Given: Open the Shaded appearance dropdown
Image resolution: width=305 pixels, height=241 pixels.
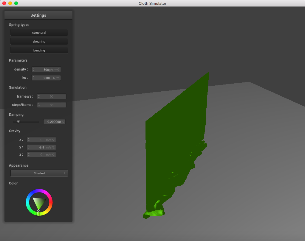Looking at the screenshot, I should pos(39,173).
